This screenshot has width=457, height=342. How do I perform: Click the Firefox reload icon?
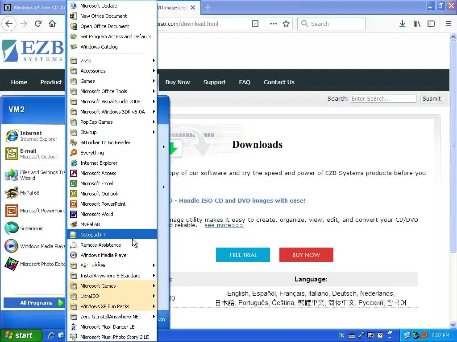[38, 24]
